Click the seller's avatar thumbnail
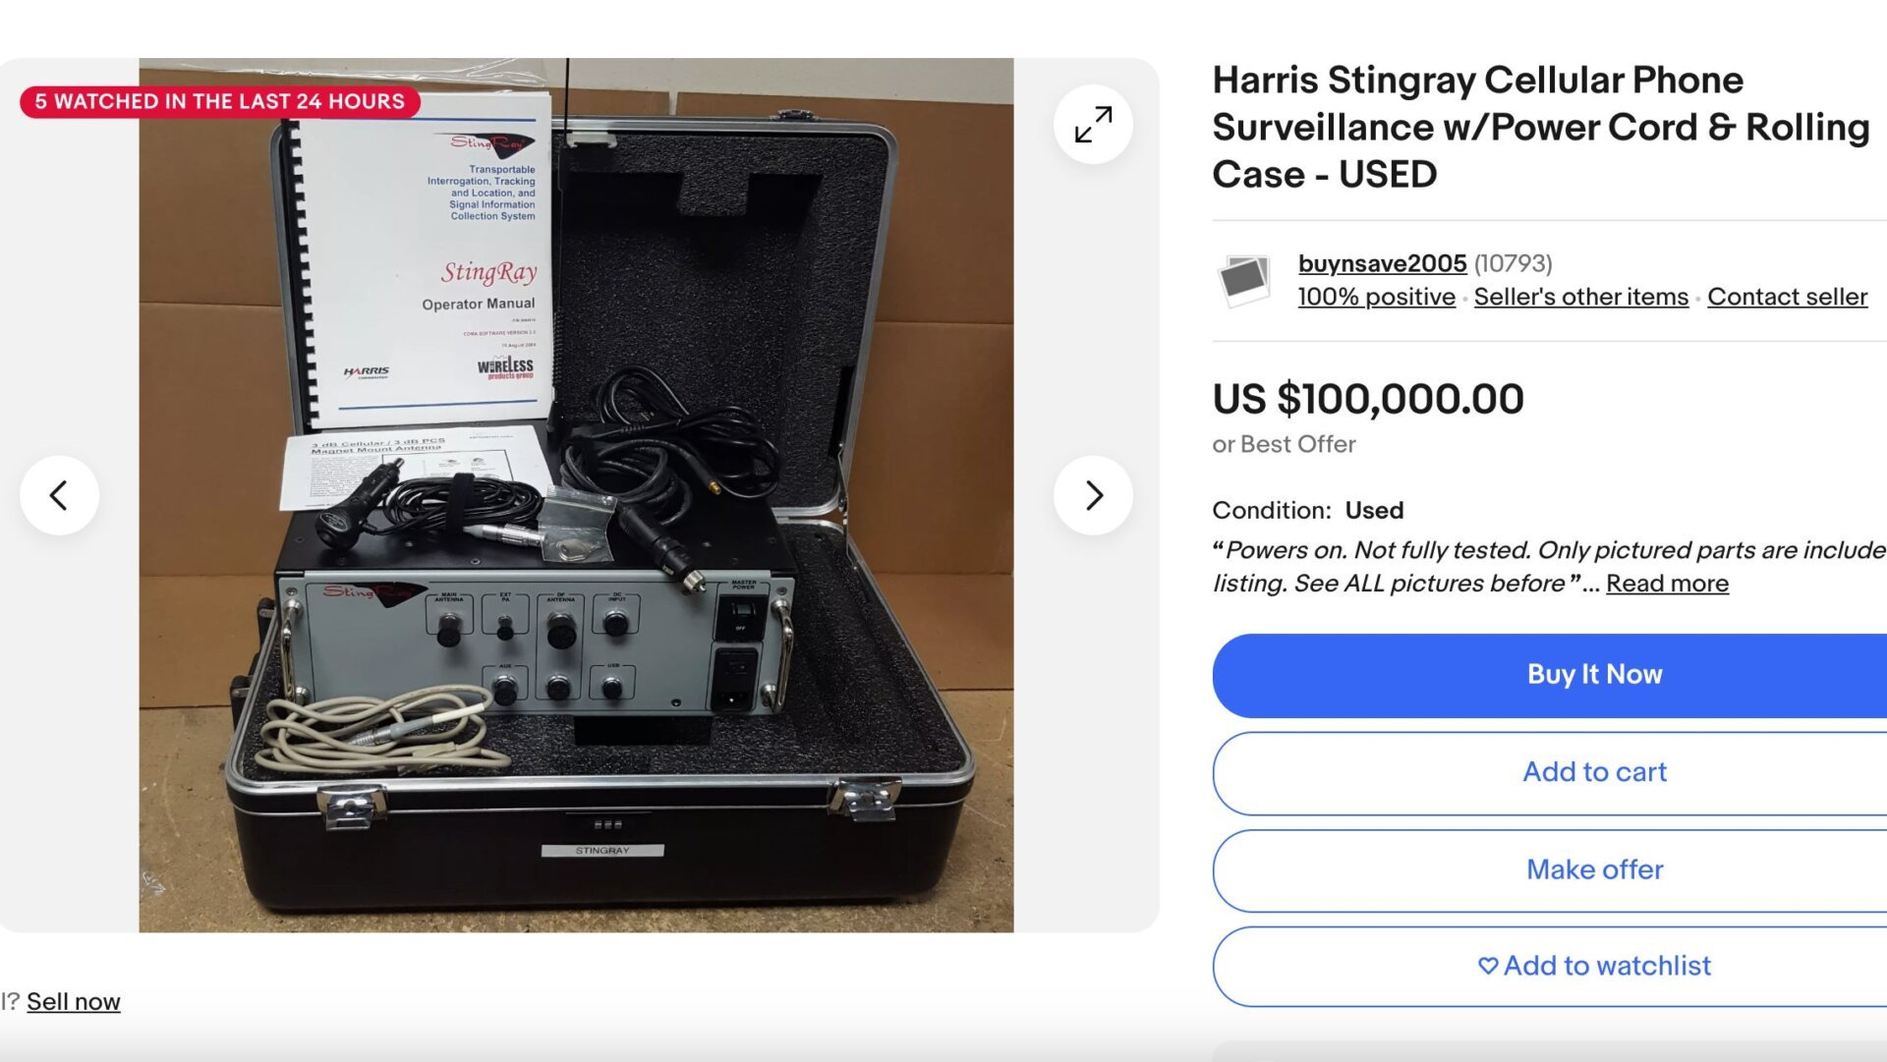This screenshot has width=1887, height=1062. point(1244,280)
